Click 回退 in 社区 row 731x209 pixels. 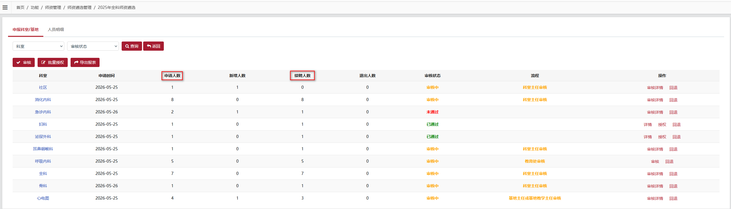673,88
